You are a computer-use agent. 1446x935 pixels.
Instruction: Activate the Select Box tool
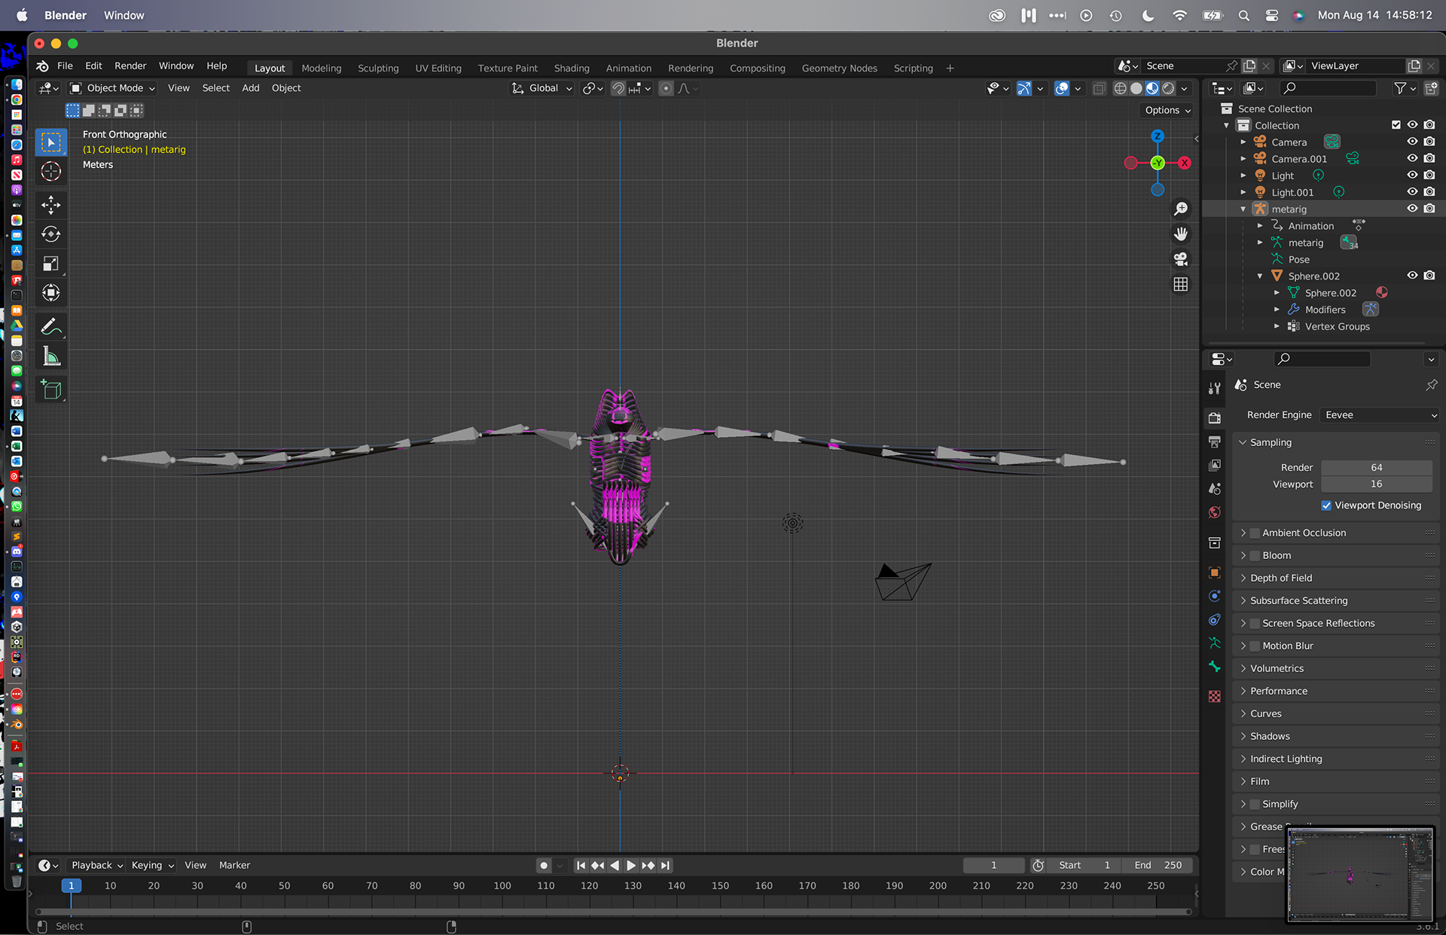(x=51, y=142)
